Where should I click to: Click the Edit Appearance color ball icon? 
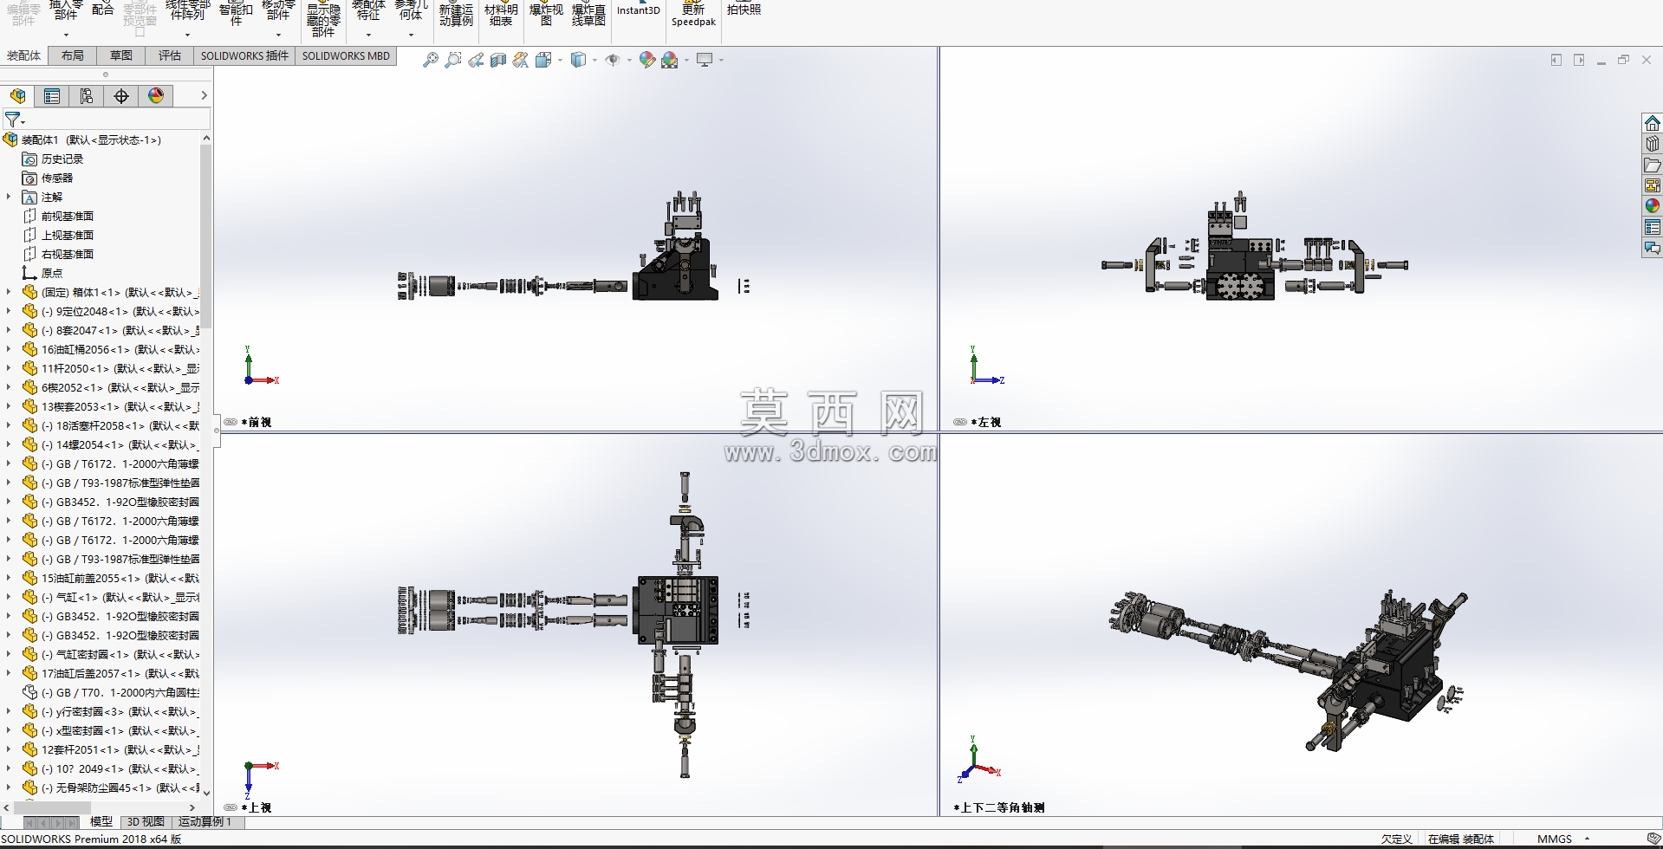[646, 60]
